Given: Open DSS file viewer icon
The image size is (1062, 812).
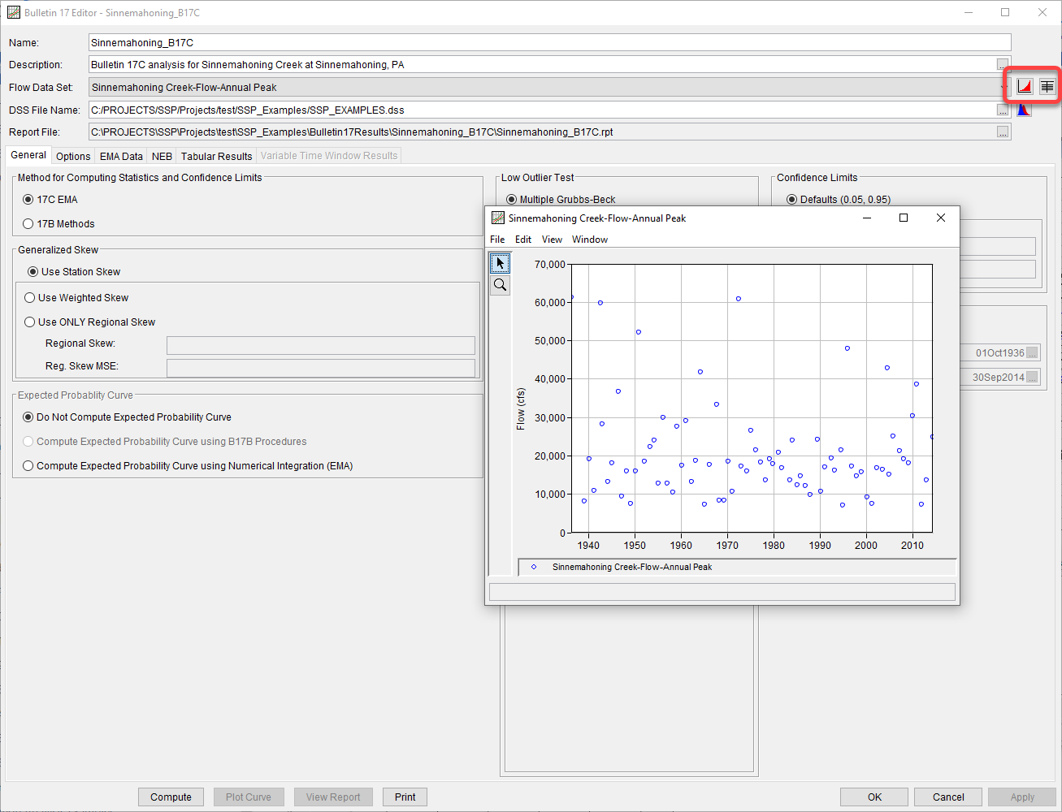Looking at the screenshot, I should 1024,110.
